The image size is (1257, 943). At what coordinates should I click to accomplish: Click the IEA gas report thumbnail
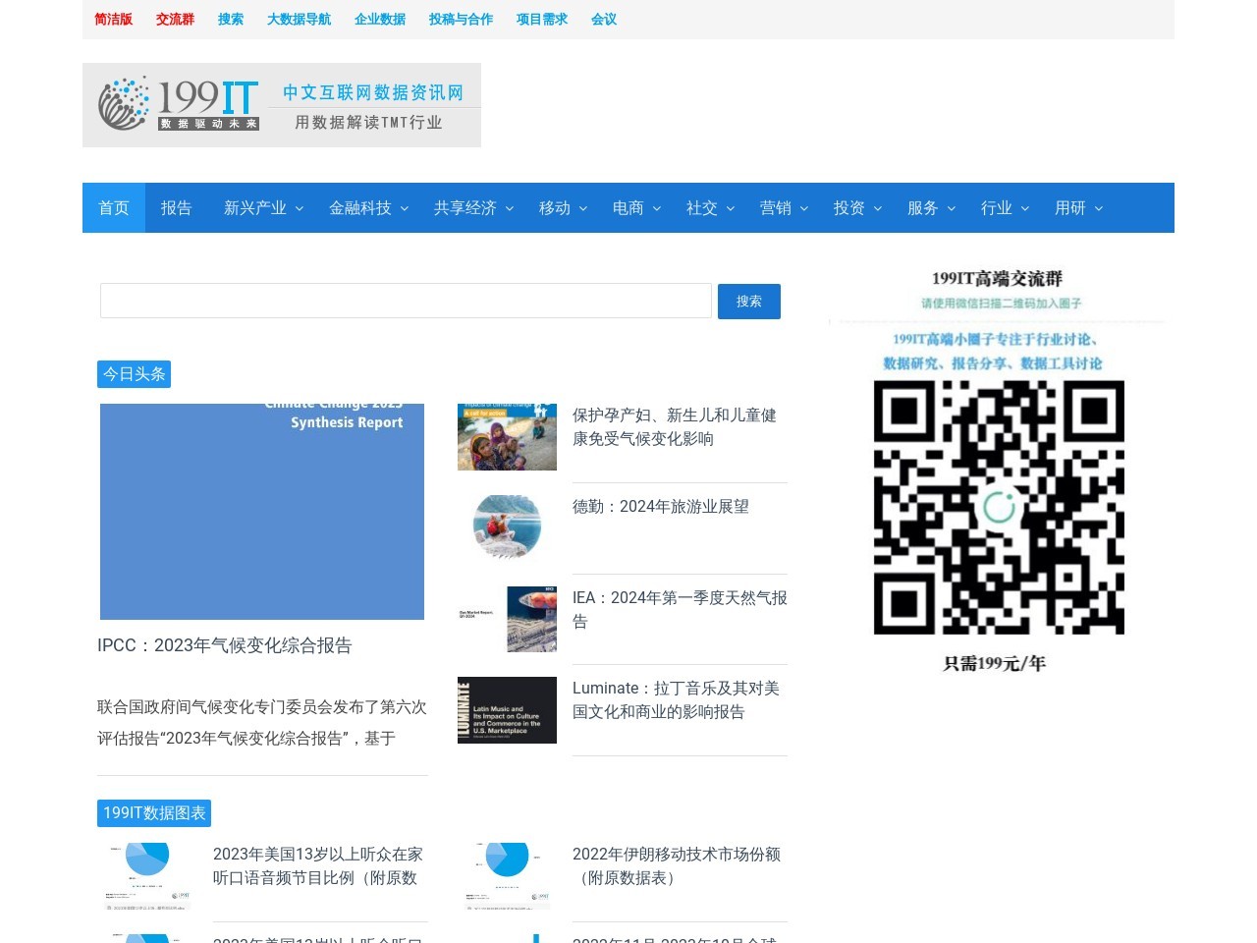(x=507, y=619)
